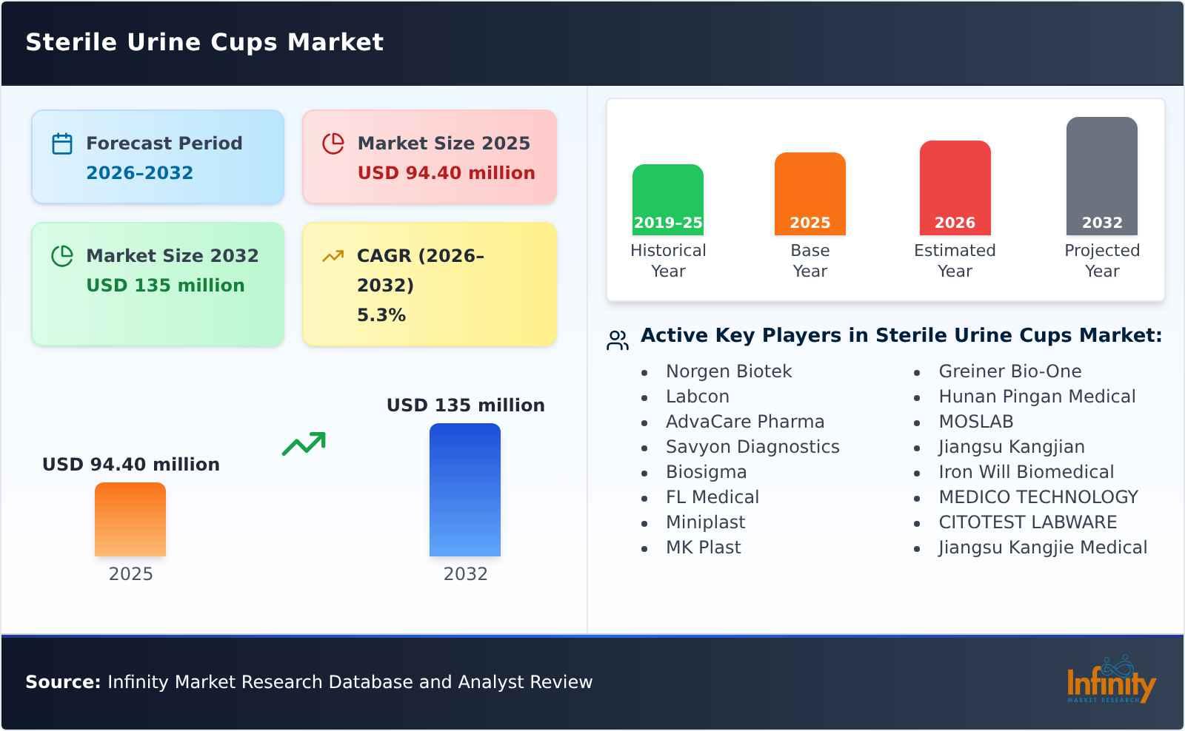Click Hunan Pingan Medical in the list
Viewport: 1185px width, 731px height.
[x=1037, y=397]
